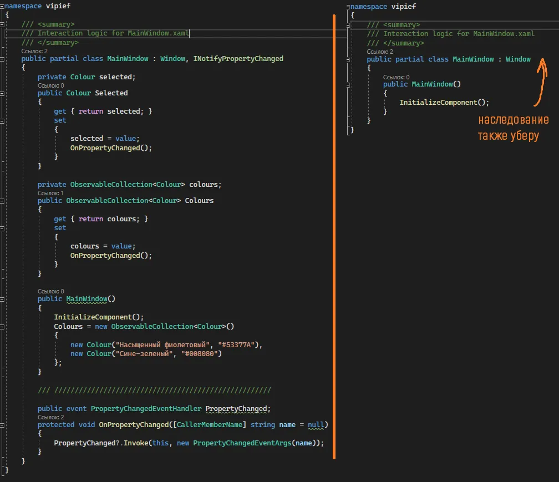The height and width of the screenshot is (482, 559).
Task: Collapse MainWindow class with INotifyPropertyChanged
Action: (x=2, y=59)
